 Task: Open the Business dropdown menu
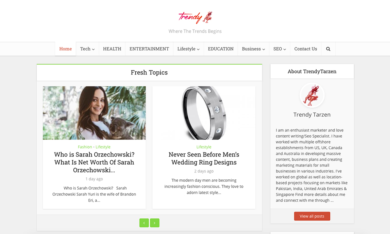click(x=253, y=49)
